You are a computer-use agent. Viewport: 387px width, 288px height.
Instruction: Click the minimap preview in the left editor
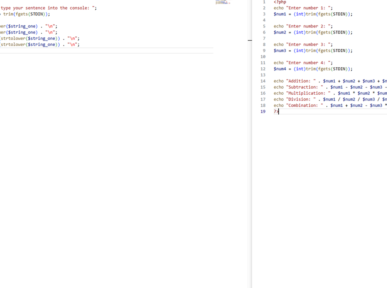(223, 3)
